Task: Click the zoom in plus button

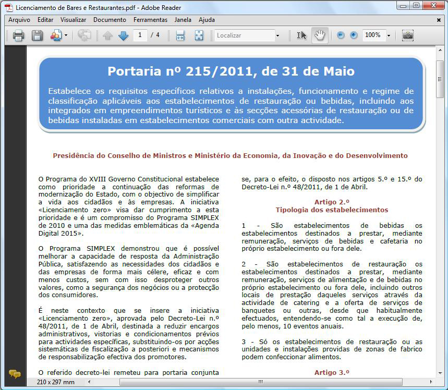Action: [x=354, y=35]
